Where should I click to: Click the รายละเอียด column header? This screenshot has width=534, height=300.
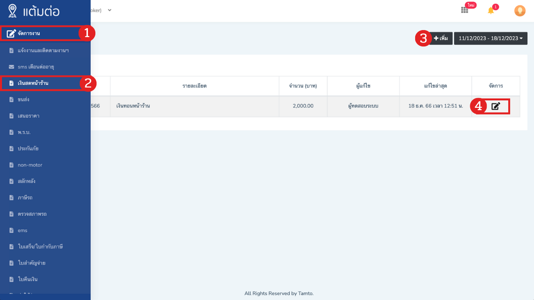coord(195,86)
